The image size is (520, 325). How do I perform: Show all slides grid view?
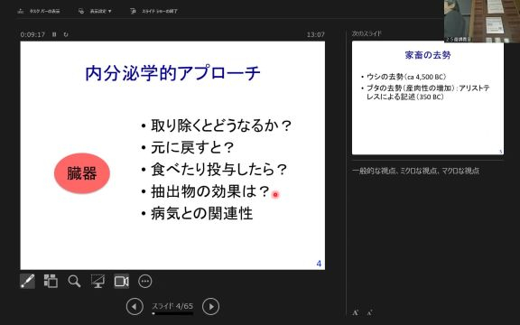[51, 282]
